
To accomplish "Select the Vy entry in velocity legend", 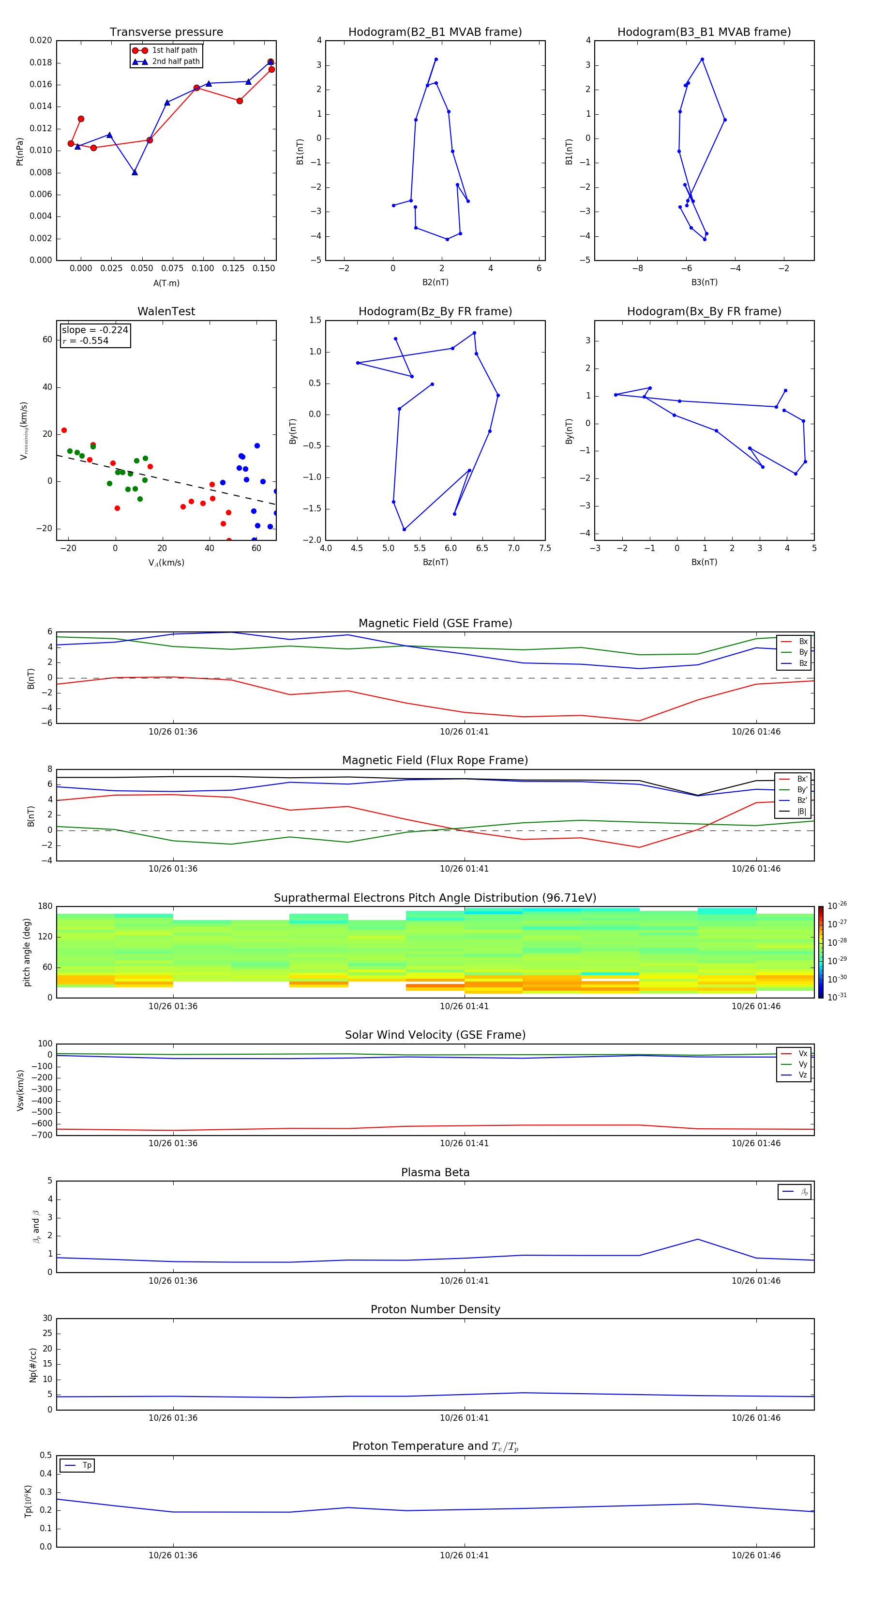I will pos(794,1064).
